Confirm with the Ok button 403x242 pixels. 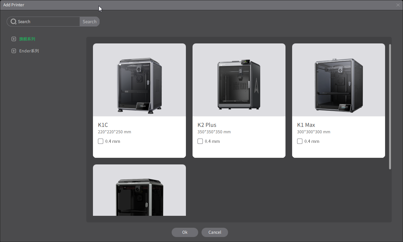coord(185,232)
